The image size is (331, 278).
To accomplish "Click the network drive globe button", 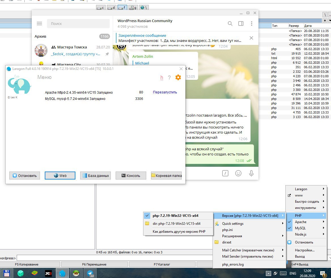I will pos(144,8).
